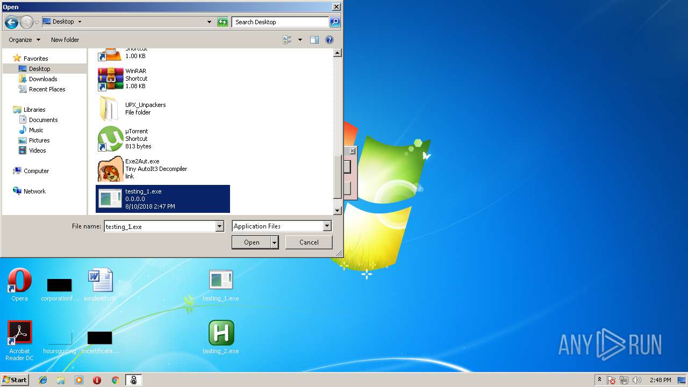Open the recent locations dropdown arrow

[37, 22]
